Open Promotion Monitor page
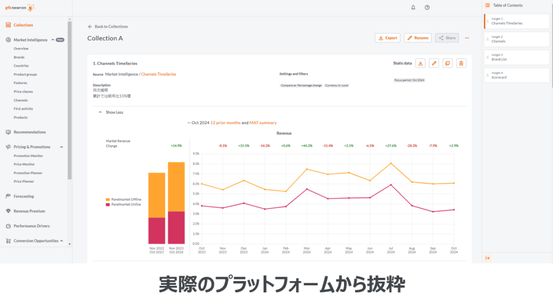This screenshot has height=307, width=553. [x=28, y=156]
